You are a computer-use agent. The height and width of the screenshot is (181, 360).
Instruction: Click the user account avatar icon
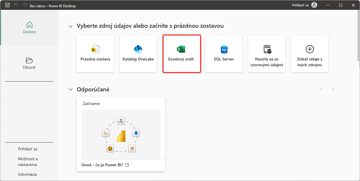tap(314, 5)
